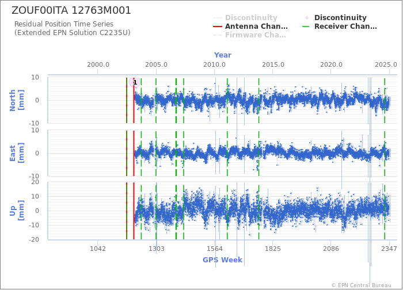This screenshot has height=290, width=403.
Task: Click the 2000.0 year tick label
Action: coord(98,64)
